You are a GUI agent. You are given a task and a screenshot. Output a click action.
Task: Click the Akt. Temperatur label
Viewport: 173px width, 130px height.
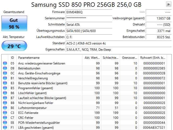tap(14, 37)
